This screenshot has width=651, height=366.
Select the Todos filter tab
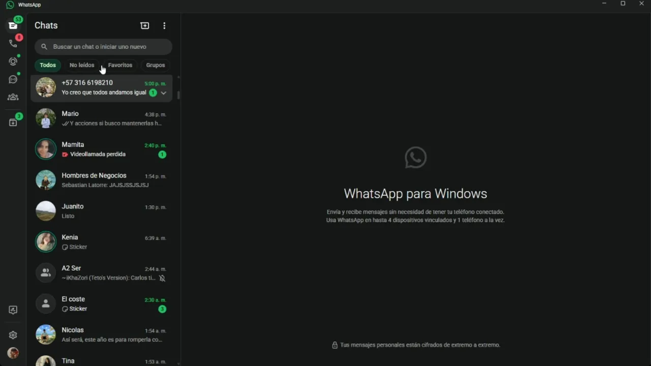(48, 65)
